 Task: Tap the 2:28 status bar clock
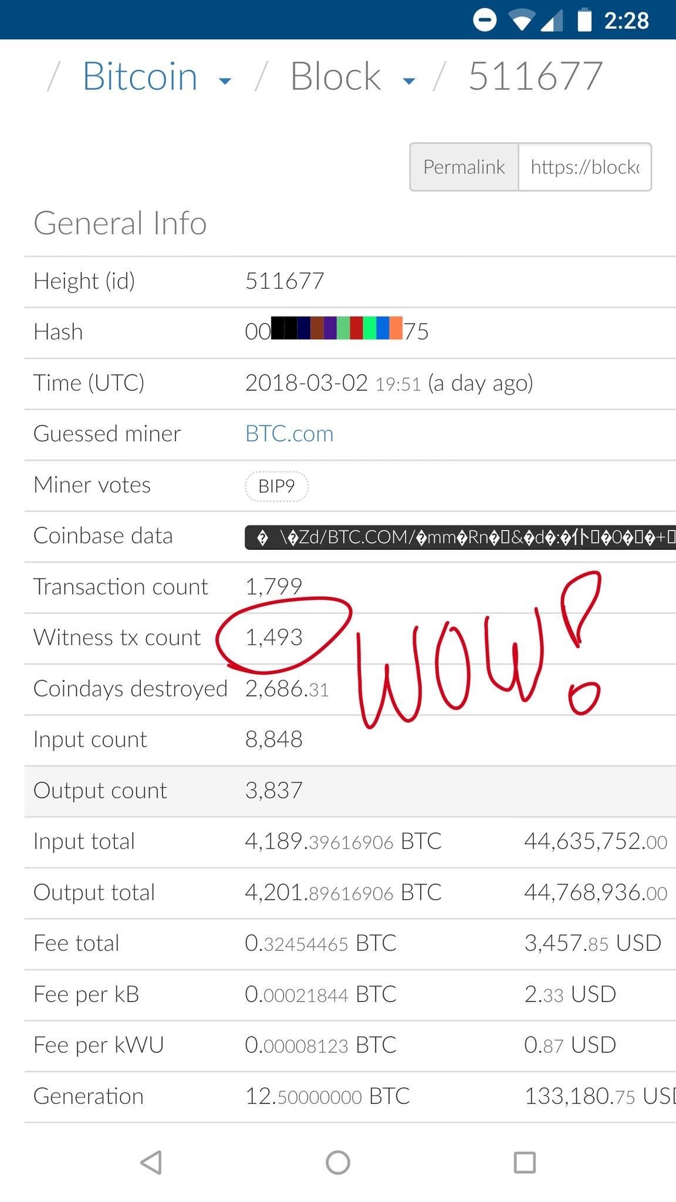[x=626, y=21]
